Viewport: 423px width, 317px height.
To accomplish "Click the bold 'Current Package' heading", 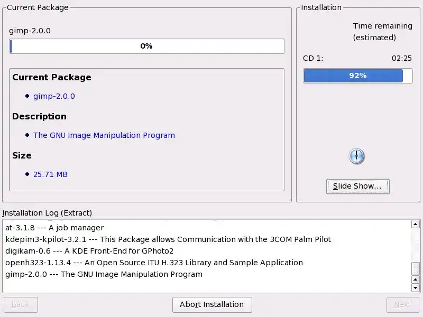I will point(52,77).
